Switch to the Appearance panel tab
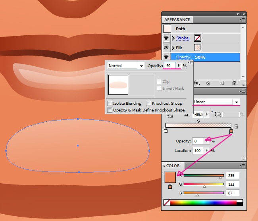 177,19
